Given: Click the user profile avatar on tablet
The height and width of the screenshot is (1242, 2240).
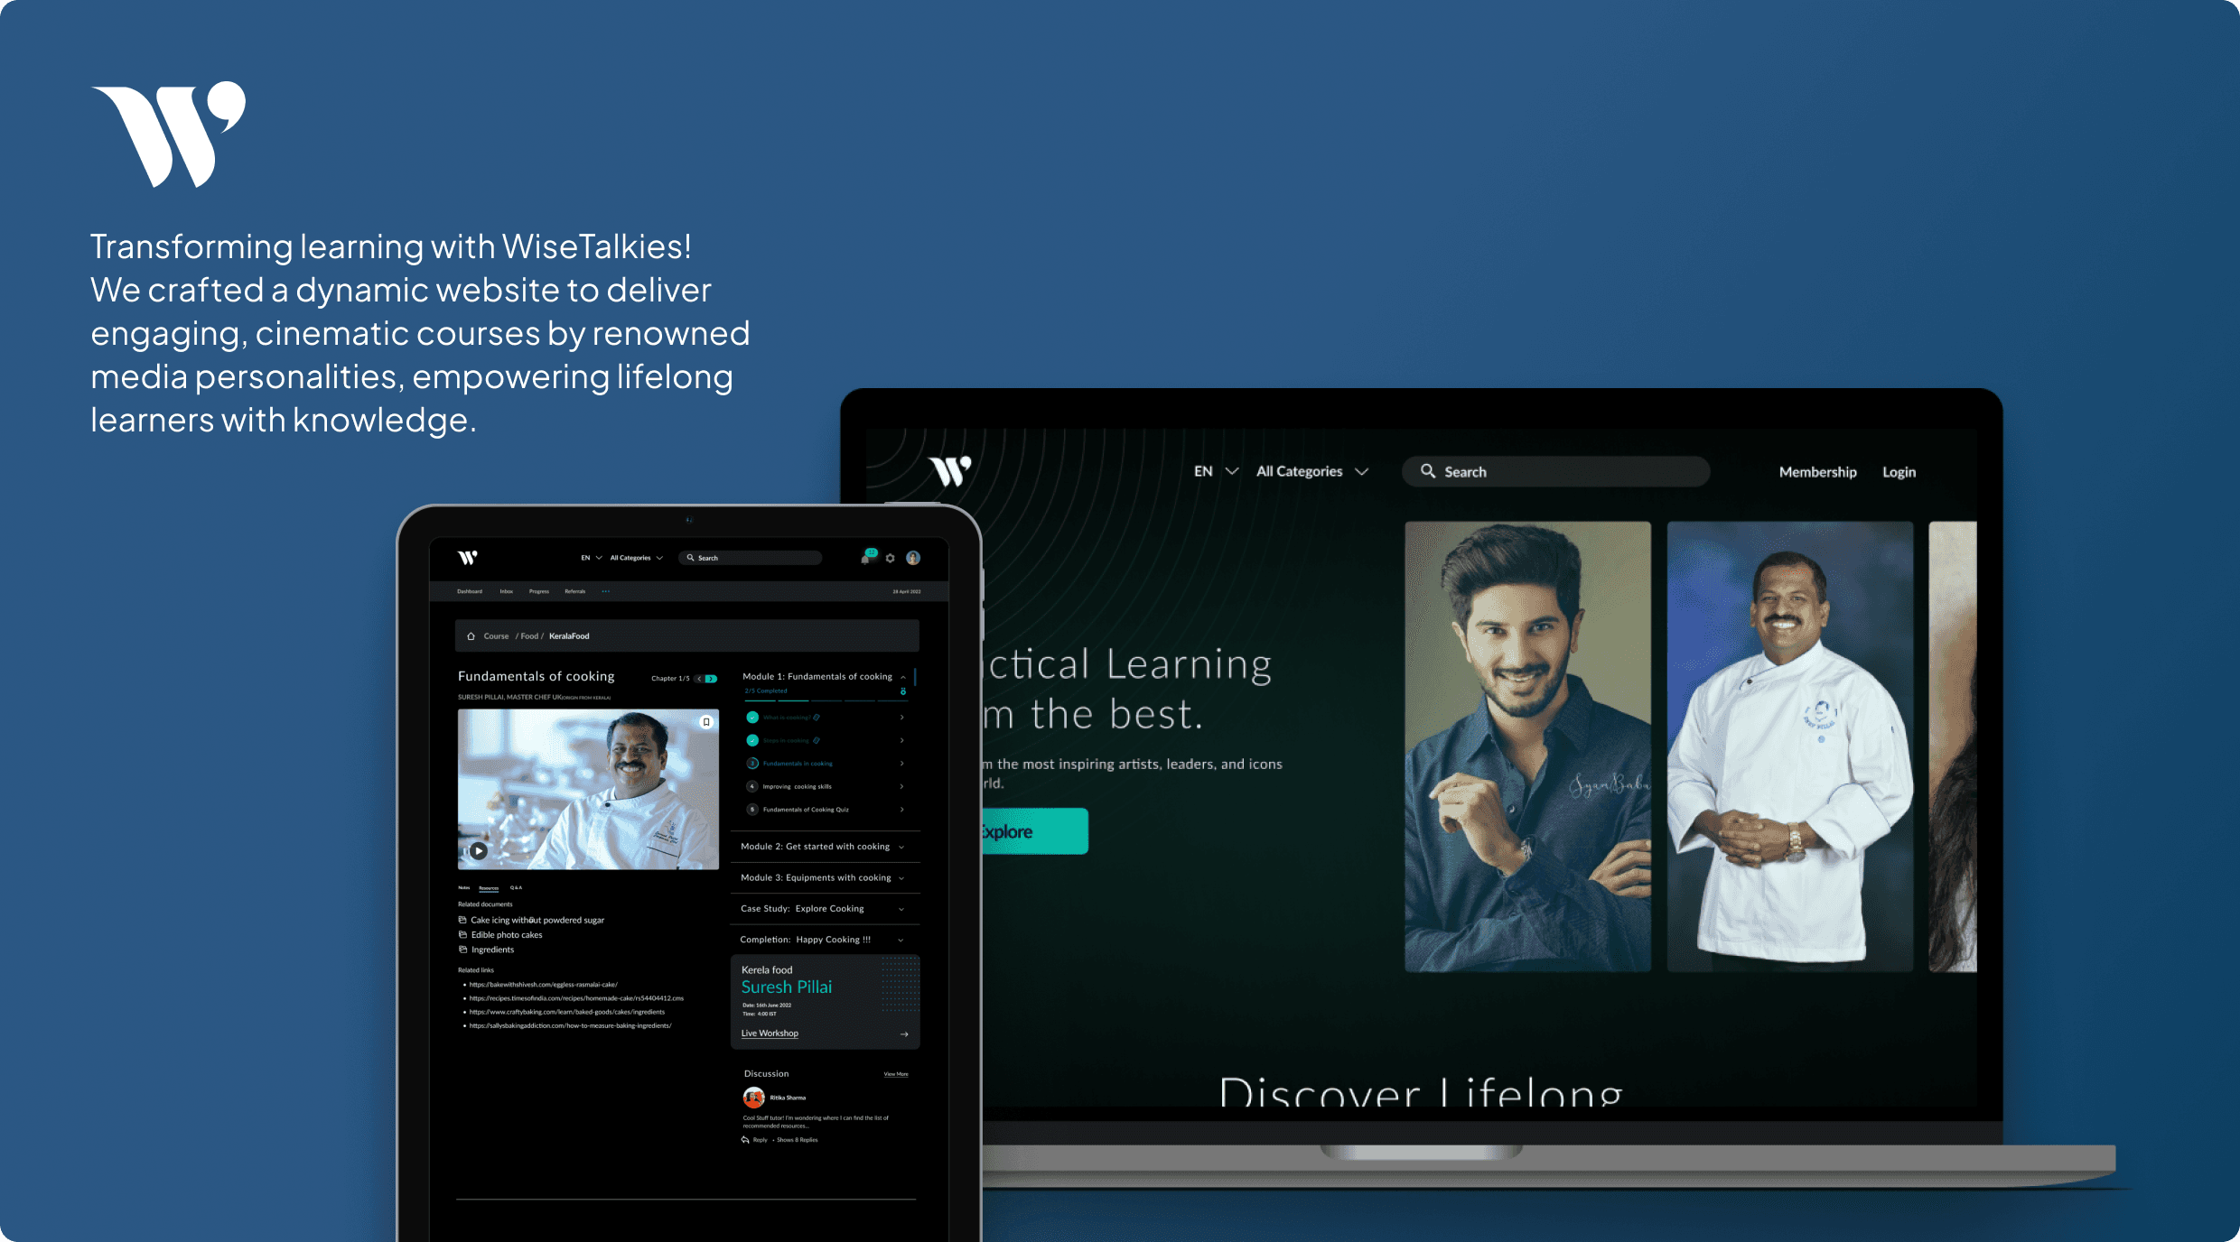Looking at the screenshot, I should coord(913,558).
